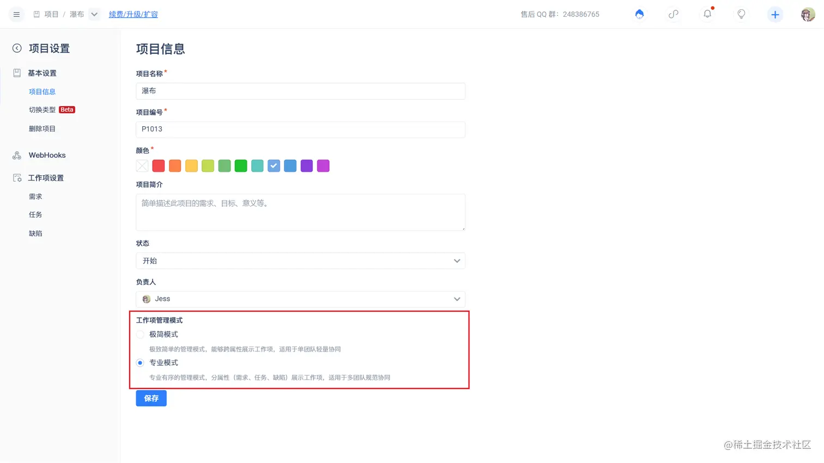Go back using the 项目设置 arrow icon
The width and height of the screenshot is (824, 463).
click(17, 48)
